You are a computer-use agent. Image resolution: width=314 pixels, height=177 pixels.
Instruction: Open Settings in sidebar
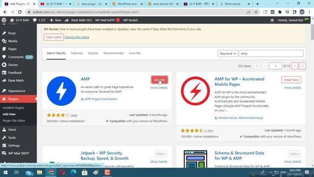tap(14, 146)
